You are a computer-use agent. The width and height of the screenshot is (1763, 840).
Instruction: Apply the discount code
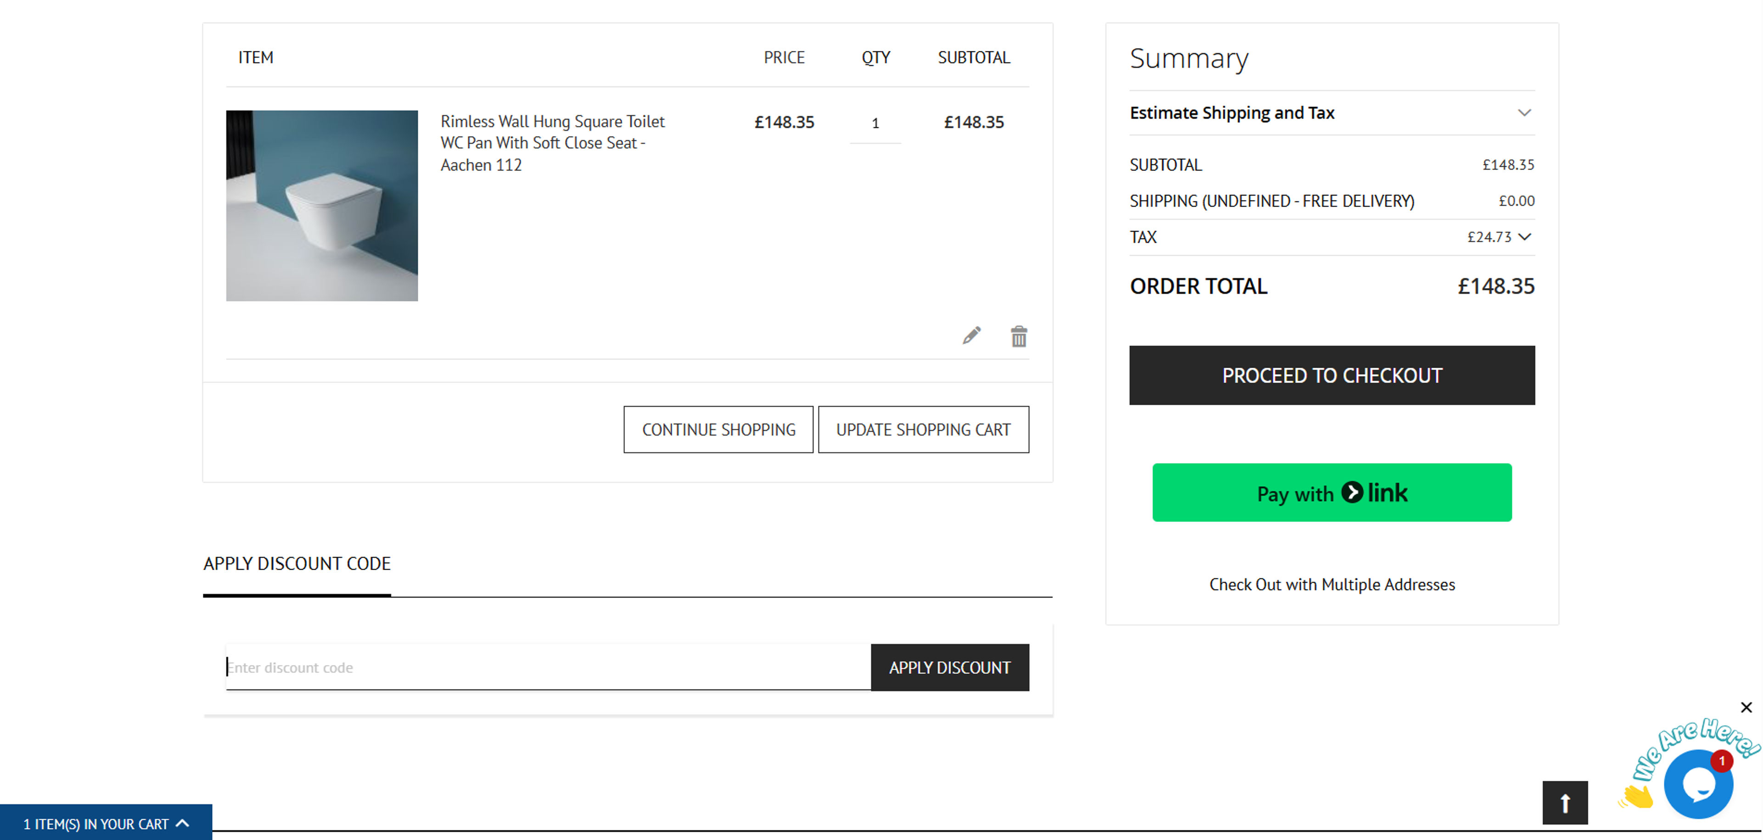tap(950, 667)
